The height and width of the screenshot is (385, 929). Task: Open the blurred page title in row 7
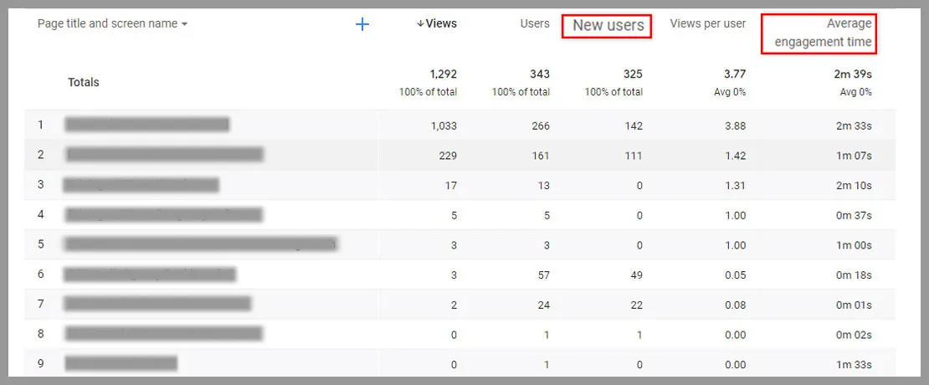pos(157,304)
